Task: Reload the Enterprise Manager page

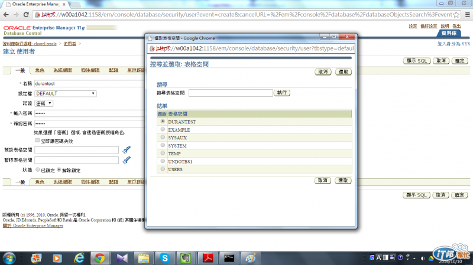Action: point(26,14)
